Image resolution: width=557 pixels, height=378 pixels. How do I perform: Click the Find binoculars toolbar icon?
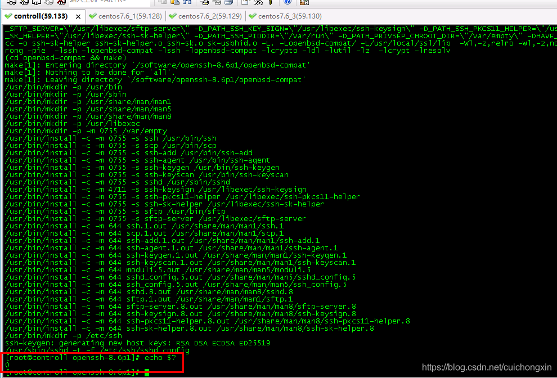click(x=187, y=2)
